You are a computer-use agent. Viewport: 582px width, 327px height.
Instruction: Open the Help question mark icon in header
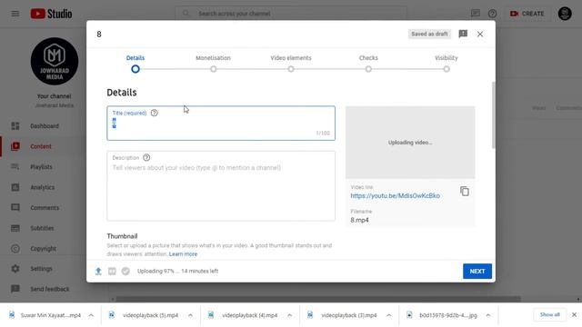point(492,14)
